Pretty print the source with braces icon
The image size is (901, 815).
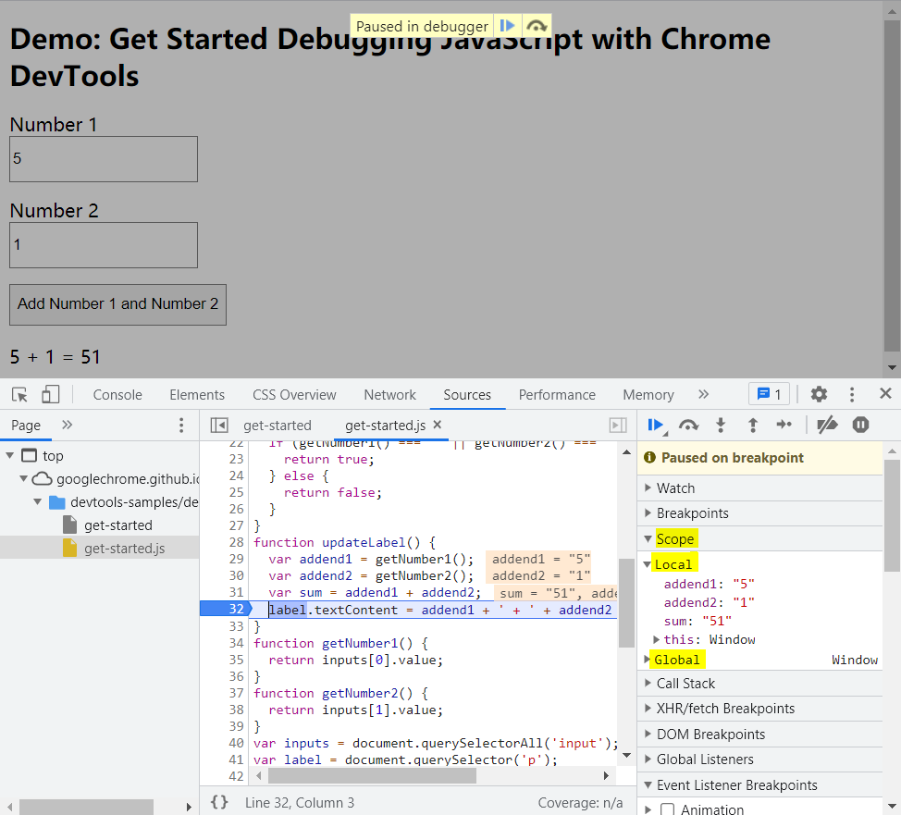(219, 802)
